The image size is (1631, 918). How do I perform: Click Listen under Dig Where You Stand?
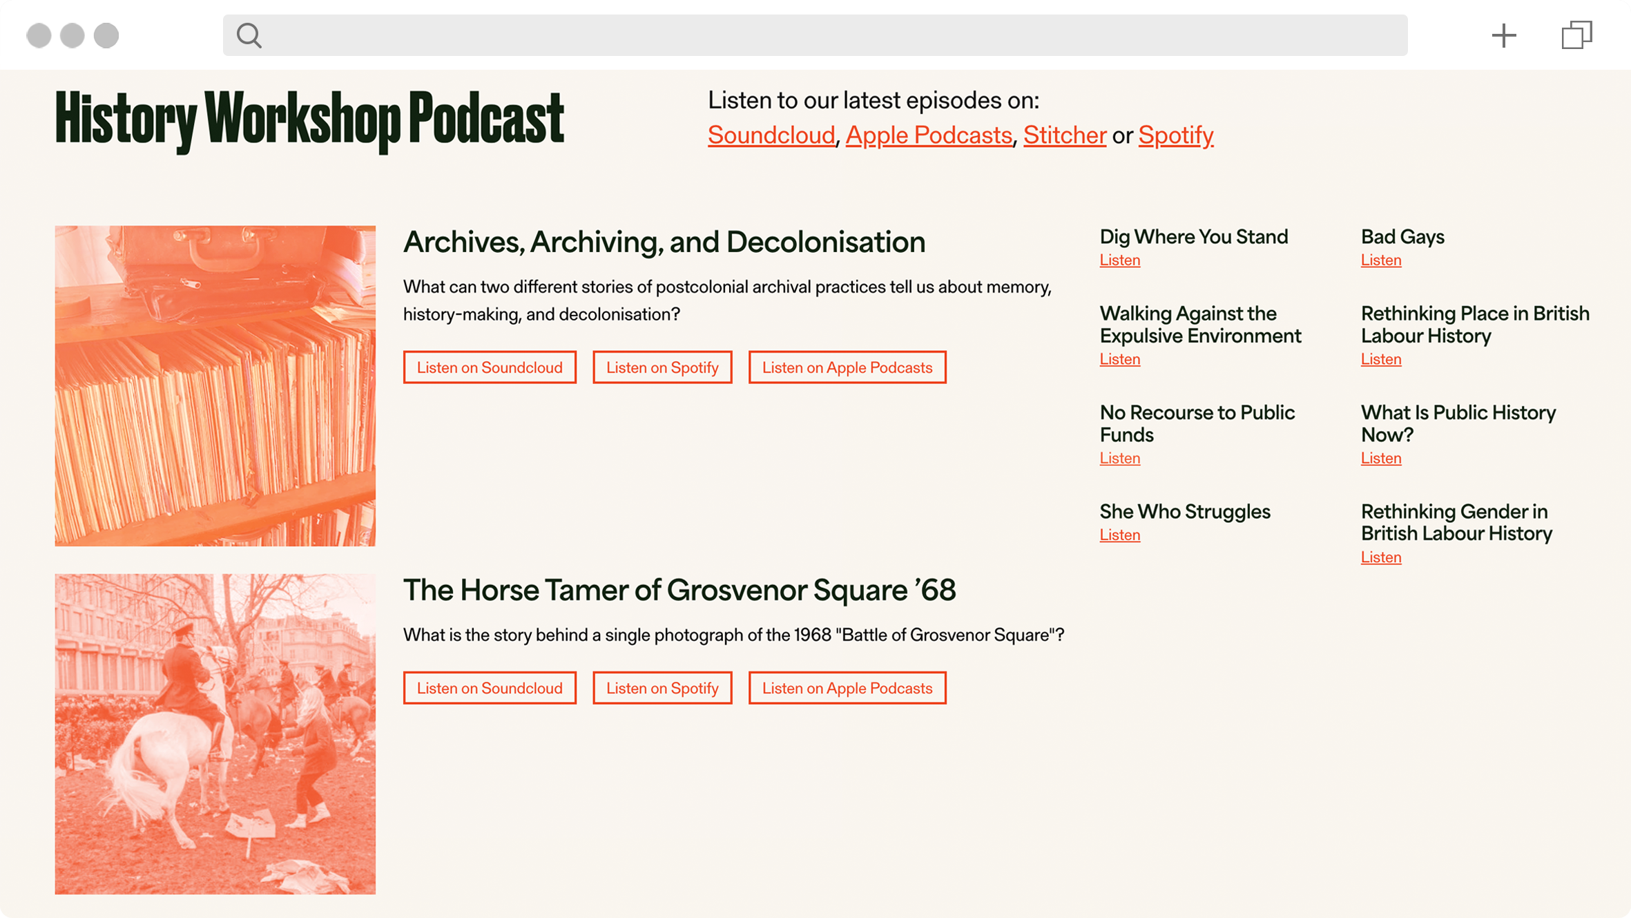click(1119, 260)
